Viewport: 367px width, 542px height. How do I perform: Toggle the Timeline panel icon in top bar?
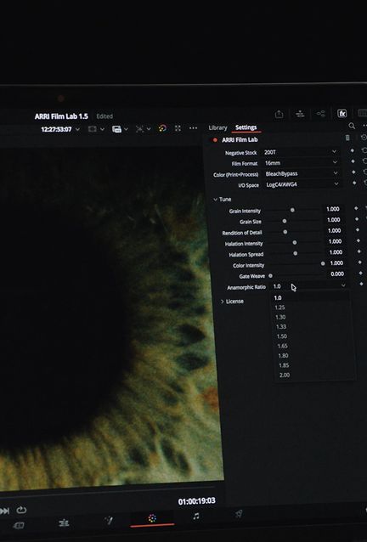click(x=300, y=114)
